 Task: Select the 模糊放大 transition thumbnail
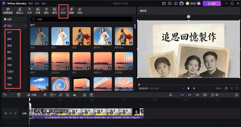[103, 61]
